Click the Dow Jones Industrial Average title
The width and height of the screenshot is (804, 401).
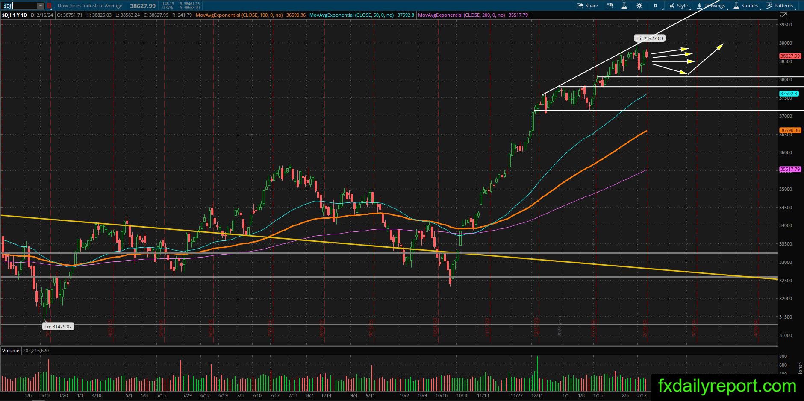[90, 6]
